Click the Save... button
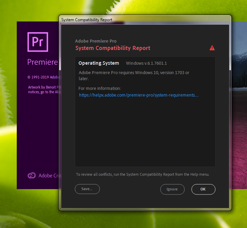Image resolution: width=247 pixels, height=228 pixels. 87,189
